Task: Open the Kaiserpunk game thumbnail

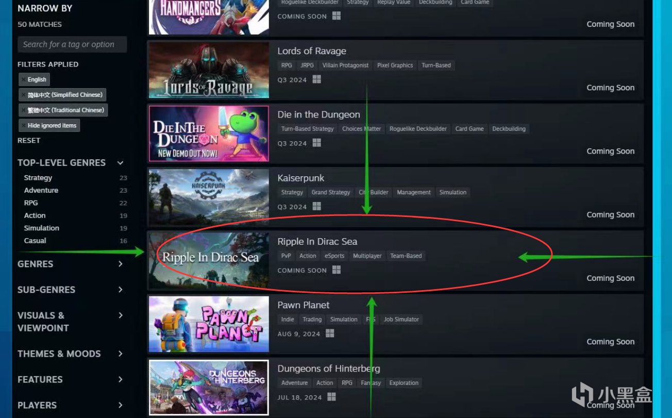Action: [209, 197]
